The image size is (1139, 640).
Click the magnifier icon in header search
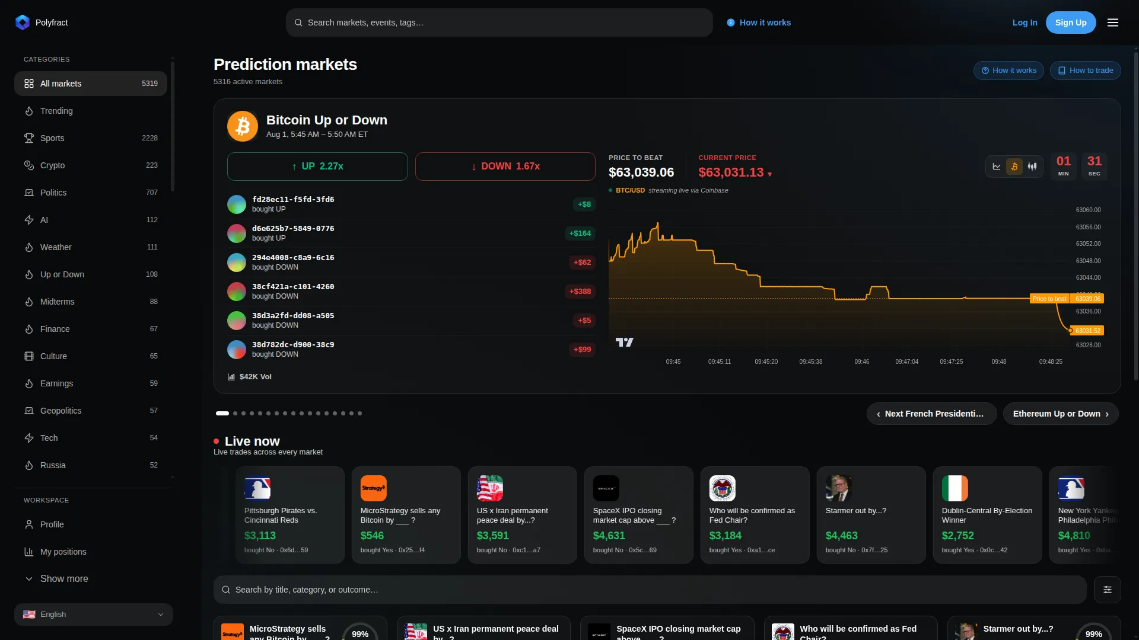tap(298, 23)
